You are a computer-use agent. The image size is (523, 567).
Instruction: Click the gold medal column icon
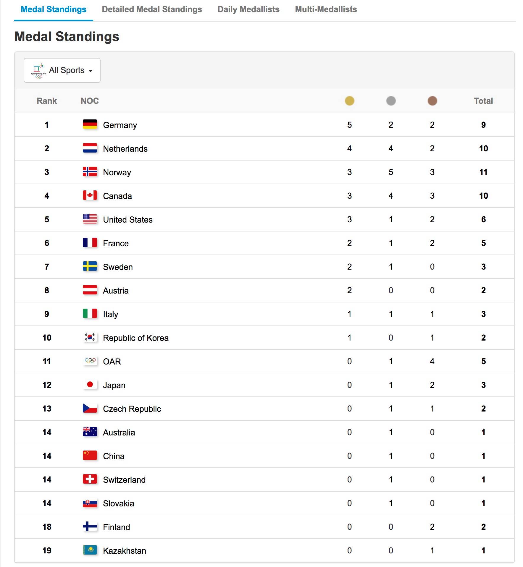click(349, 101)
